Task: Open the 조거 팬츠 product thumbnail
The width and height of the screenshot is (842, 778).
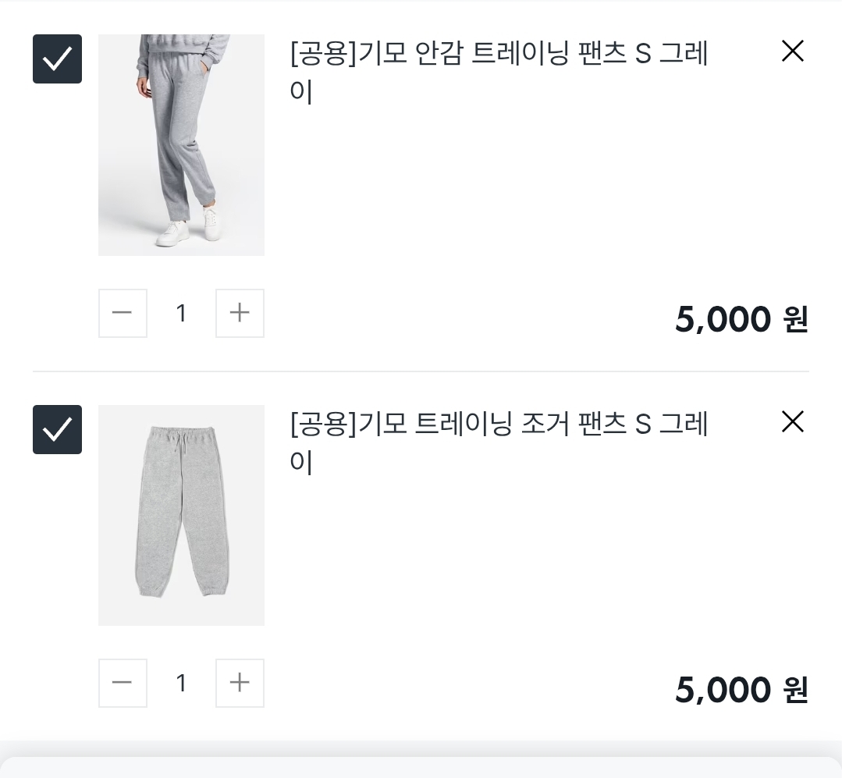Action: (x=181, y=515)
